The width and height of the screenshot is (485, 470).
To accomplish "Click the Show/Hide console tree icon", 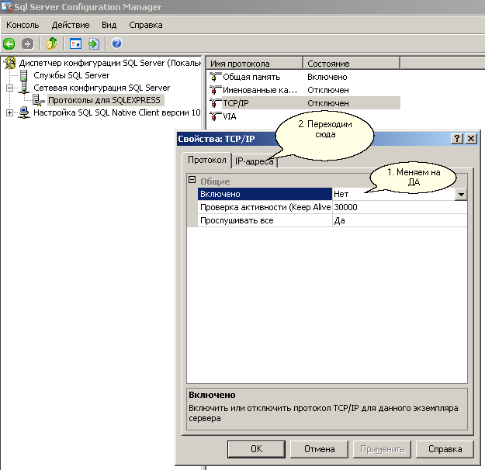I will point(75,43).
